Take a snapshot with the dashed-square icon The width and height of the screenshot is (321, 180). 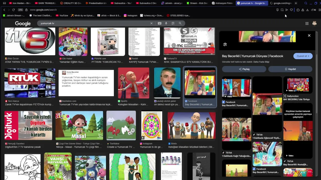[x=282, y=10]
